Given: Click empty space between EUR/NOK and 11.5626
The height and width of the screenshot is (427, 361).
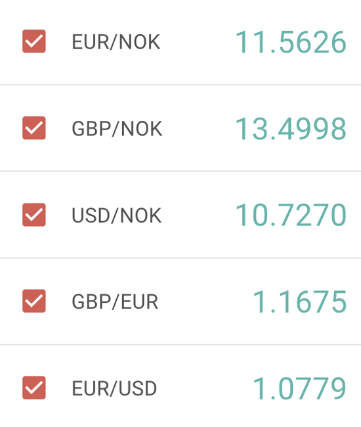Looking at the screenshot, I should pos(198,42).
